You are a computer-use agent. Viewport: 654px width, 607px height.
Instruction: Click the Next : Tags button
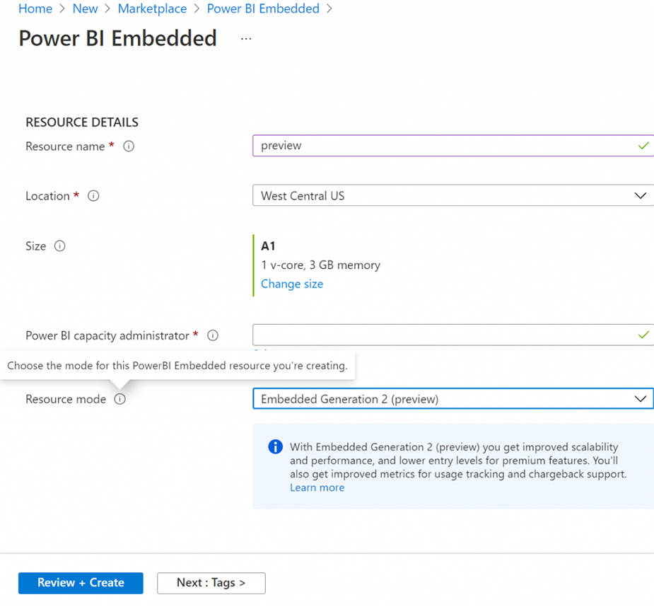click(211, 582)
